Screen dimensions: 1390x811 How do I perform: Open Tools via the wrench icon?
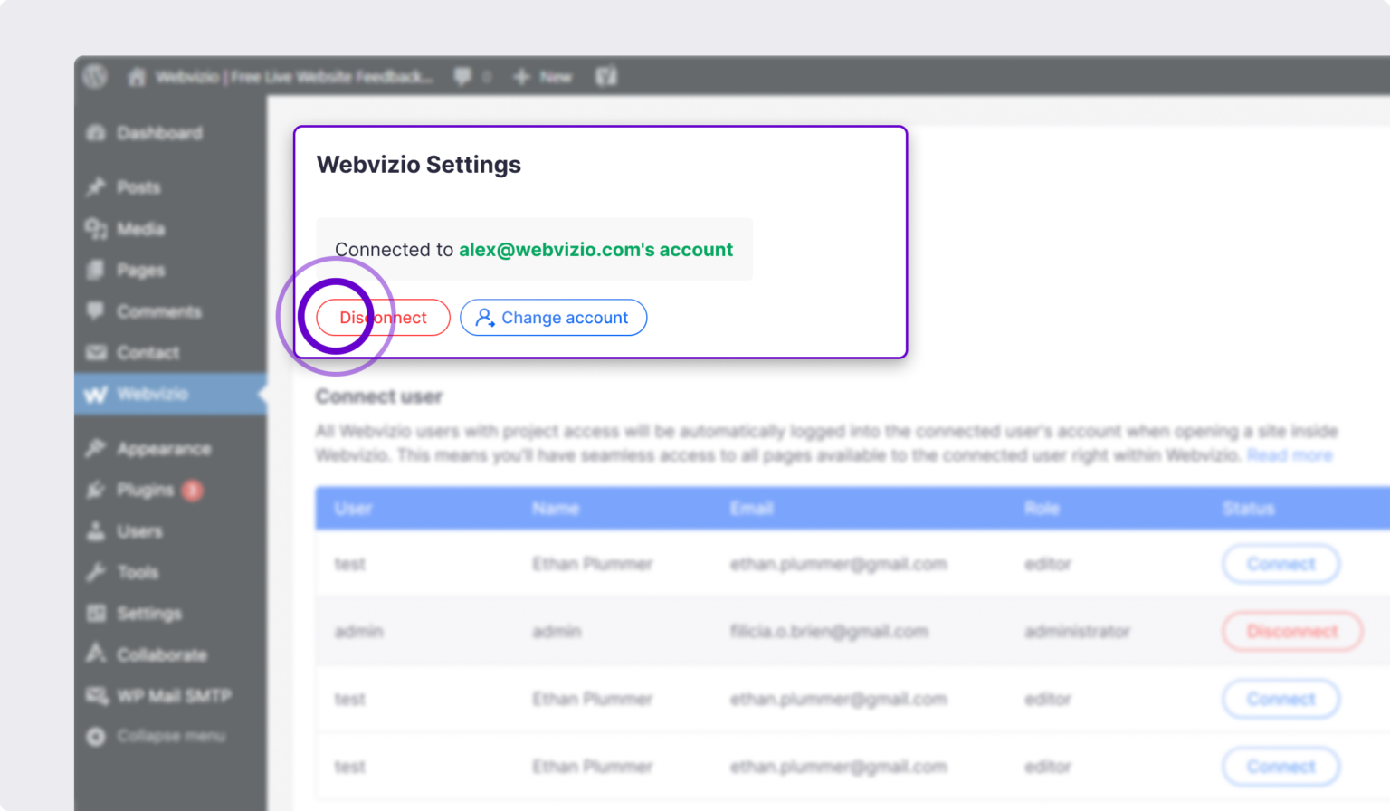click(x=97, y=572)
